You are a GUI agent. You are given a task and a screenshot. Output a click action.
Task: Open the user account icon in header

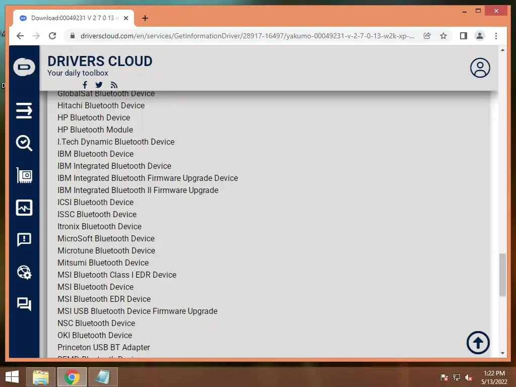(x=480, y=68)
